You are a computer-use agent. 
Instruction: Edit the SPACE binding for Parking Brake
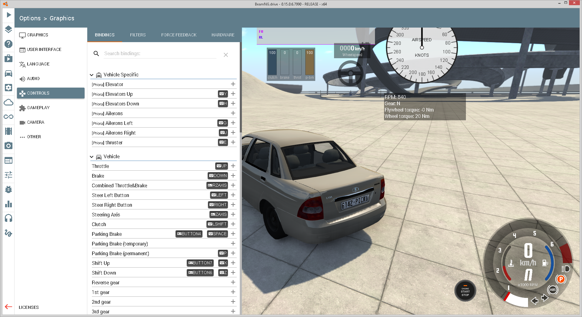[x=217, y=234]
